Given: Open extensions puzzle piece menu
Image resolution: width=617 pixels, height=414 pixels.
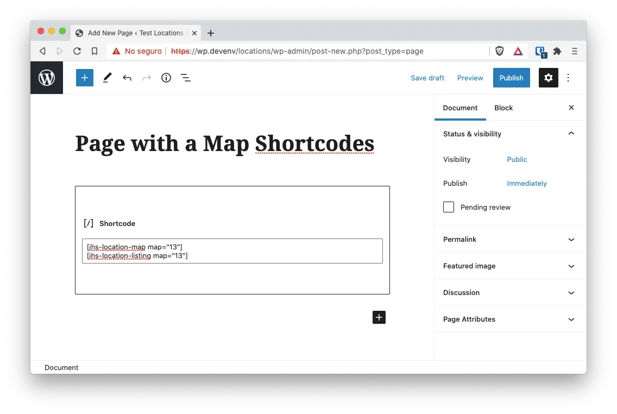Looking at the screenshot, I should pos(557,51).
